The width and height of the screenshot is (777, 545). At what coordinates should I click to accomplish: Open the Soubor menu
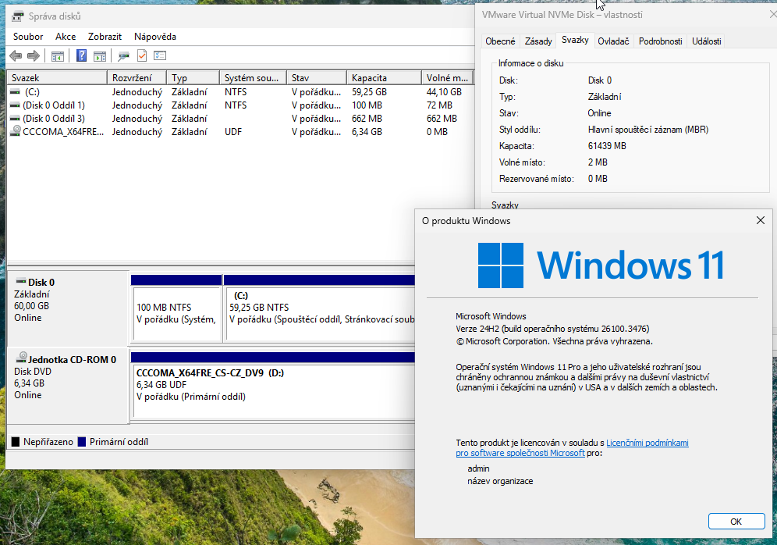pyautogui.click(x=28, y=37)
